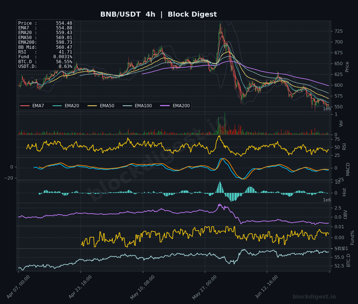Click the 1 tick on Vol axis
Viewport: 358px width, 304px height.
336,114
